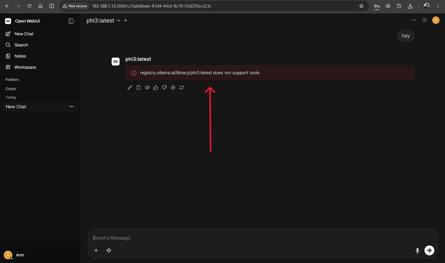Viewport: 445px width, 263px height.
Task: Collapse the Open WebUI sidebar
Action: (x=71, y=21)
